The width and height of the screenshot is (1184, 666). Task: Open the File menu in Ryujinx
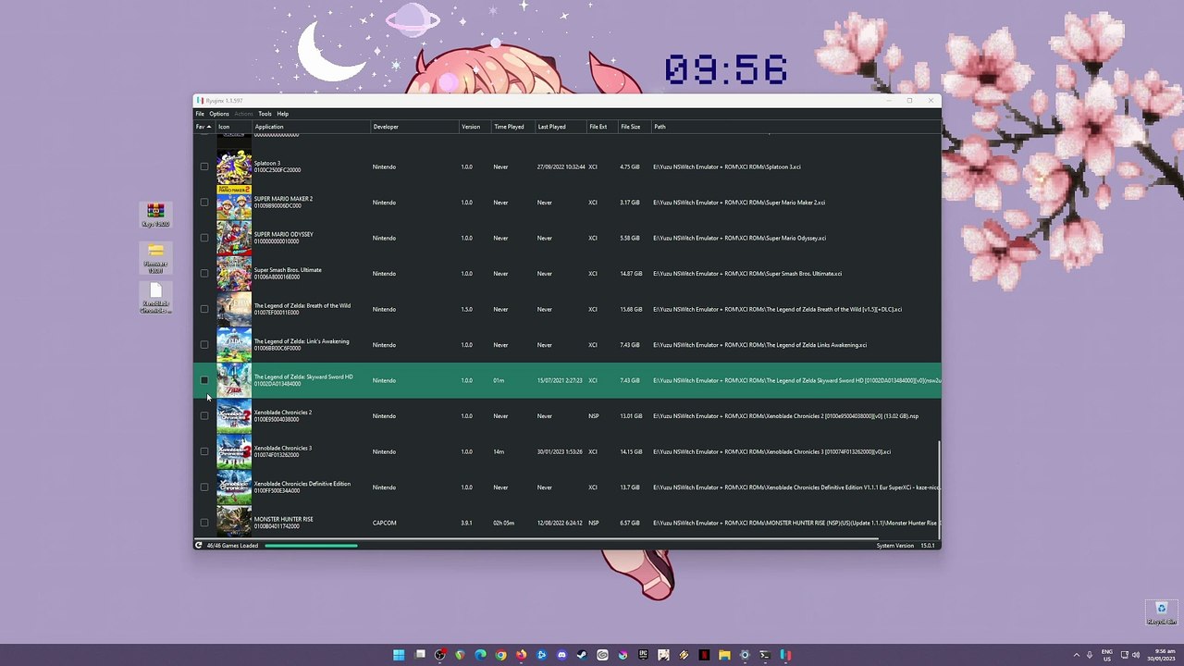coord(200,114)
